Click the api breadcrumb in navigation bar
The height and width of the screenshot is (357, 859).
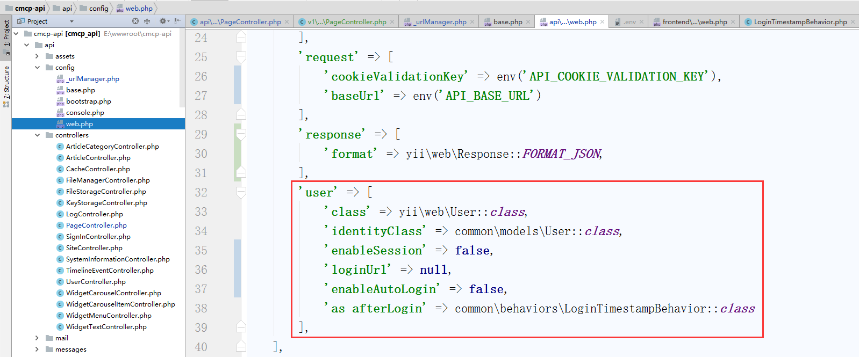pyautogui.click(x=62, y=8)
